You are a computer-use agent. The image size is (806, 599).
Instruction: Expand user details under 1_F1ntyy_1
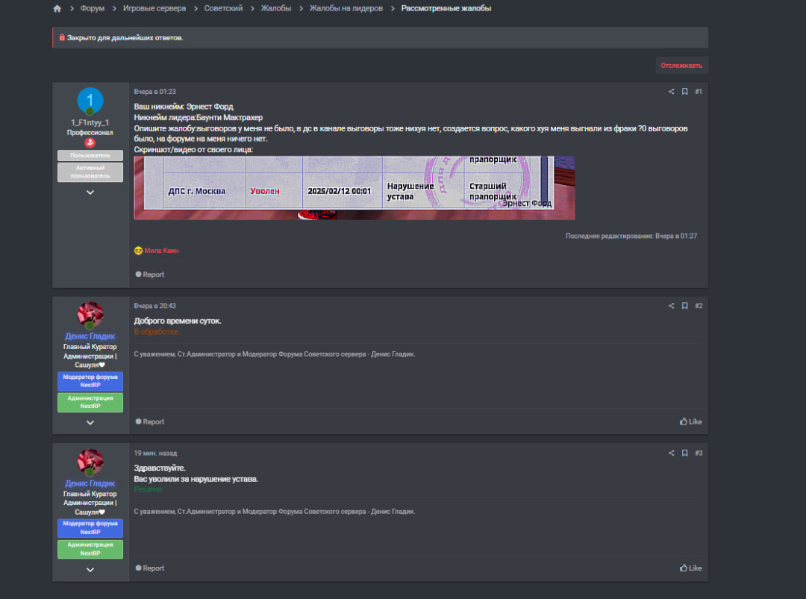click(x=90, y=192)
